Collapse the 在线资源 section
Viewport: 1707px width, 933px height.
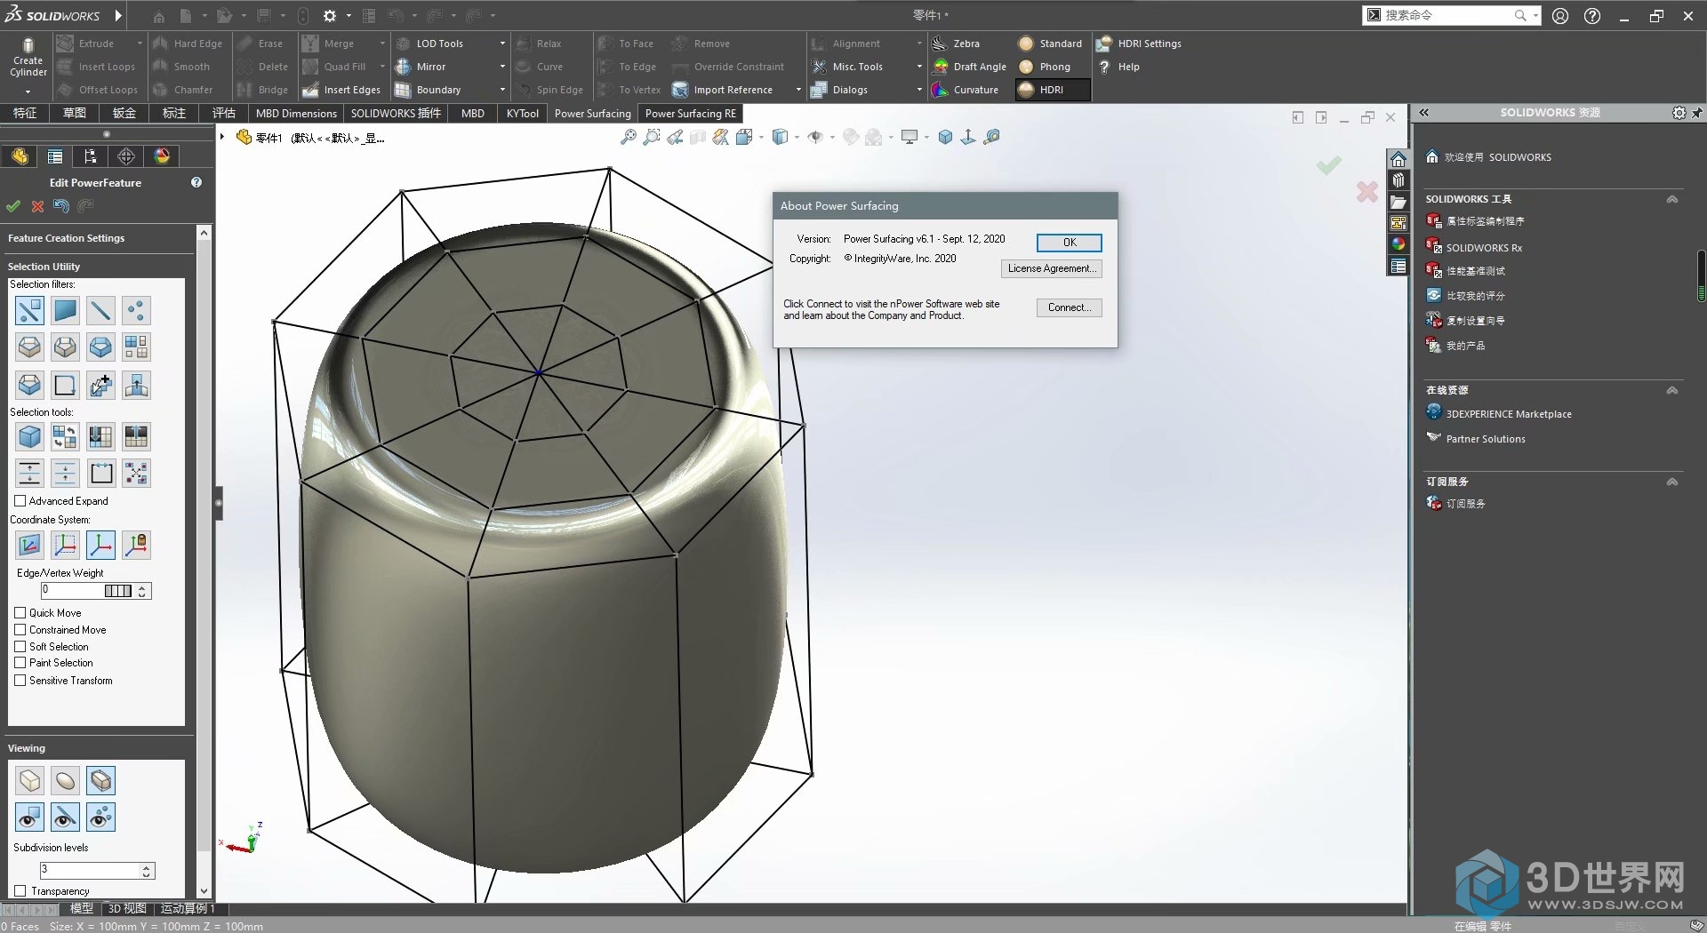pos(1672,390)
